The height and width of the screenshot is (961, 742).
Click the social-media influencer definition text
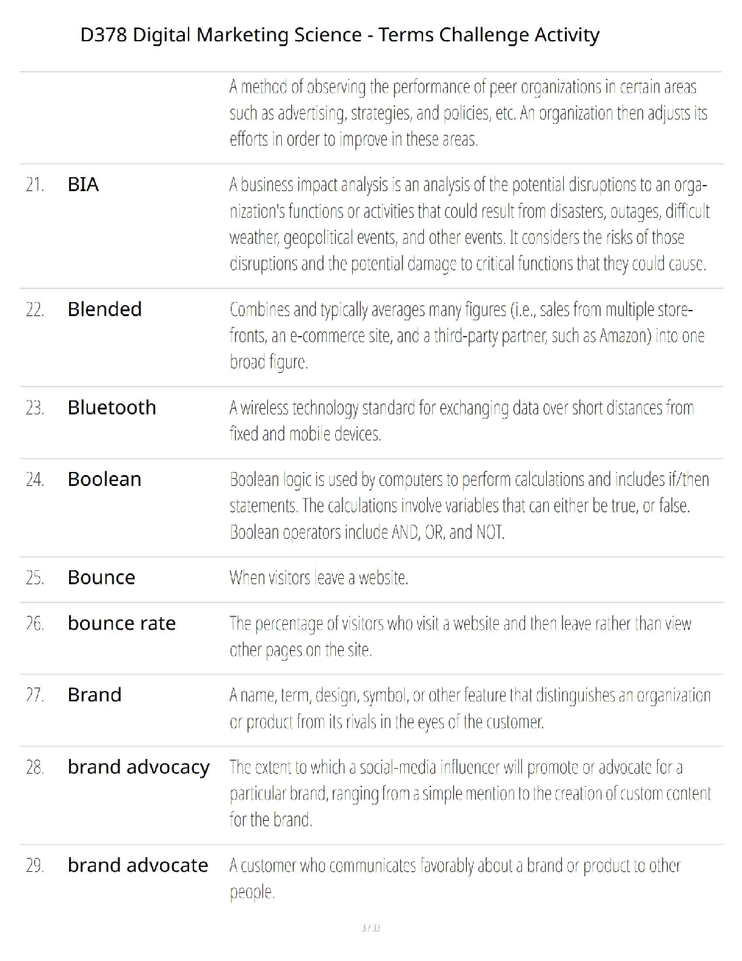tap(469, 793)
